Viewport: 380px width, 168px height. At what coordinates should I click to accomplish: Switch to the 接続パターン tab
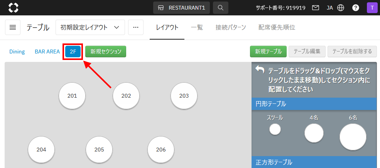click(231, 27)
